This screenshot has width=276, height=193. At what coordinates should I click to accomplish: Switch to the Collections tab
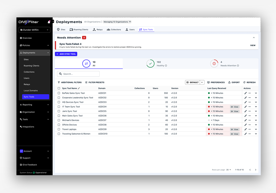(114, 30)
